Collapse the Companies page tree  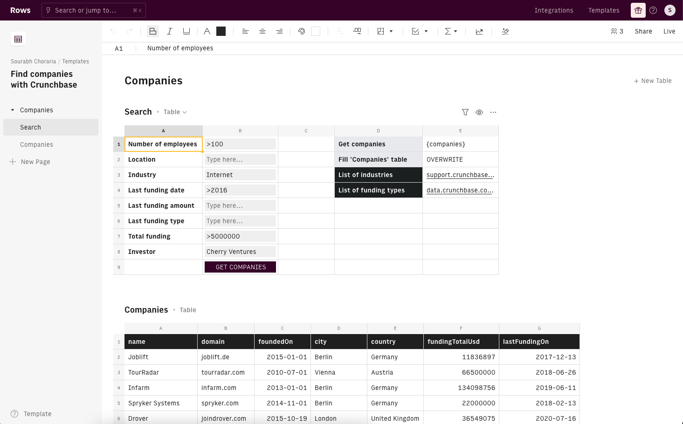click(x=13, y=110)
